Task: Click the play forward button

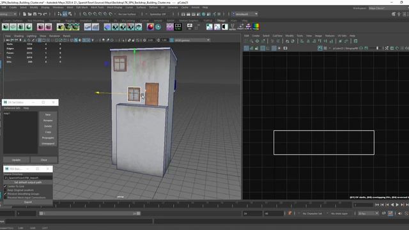Action: pos(397,205)
